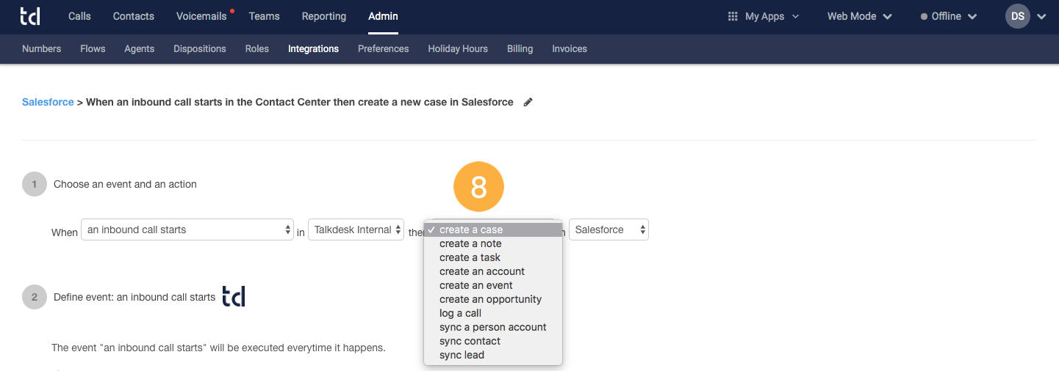Open the Integrations admin section

click(313, 48)
